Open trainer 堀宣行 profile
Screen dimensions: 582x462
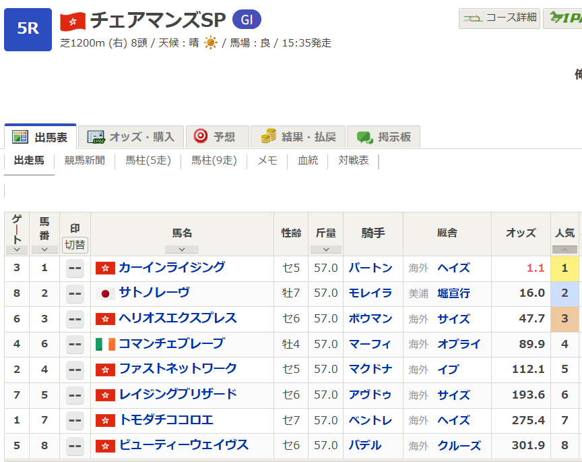453,293
